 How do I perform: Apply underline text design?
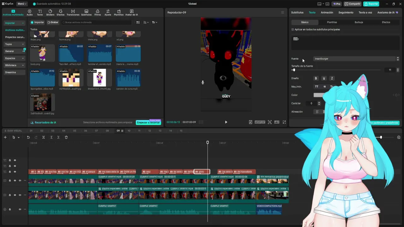click(324, 78)
